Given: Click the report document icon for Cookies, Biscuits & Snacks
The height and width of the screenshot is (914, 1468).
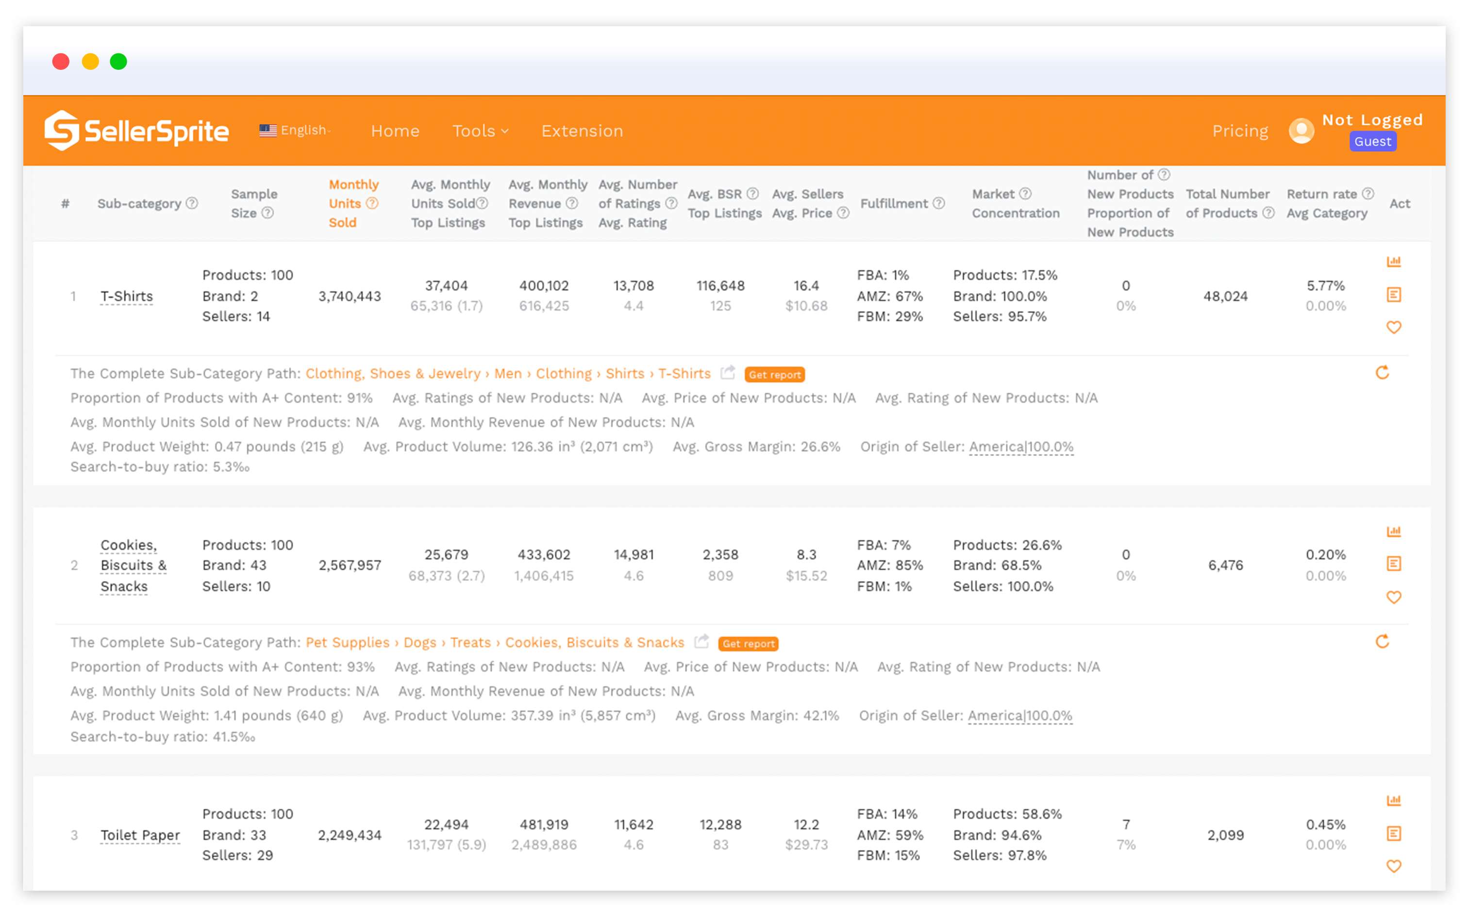Looking at the screenshot, I should (1395, 564).
